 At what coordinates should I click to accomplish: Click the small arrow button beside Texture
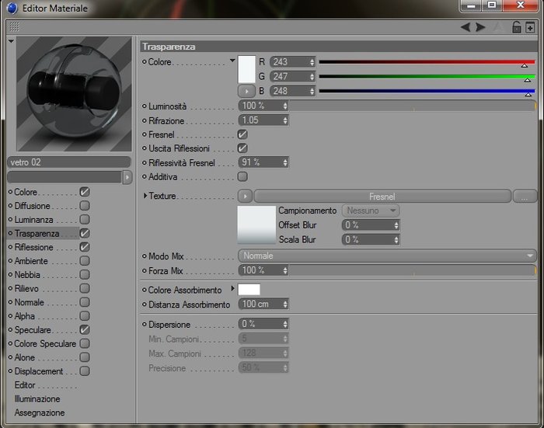(245, 197)
